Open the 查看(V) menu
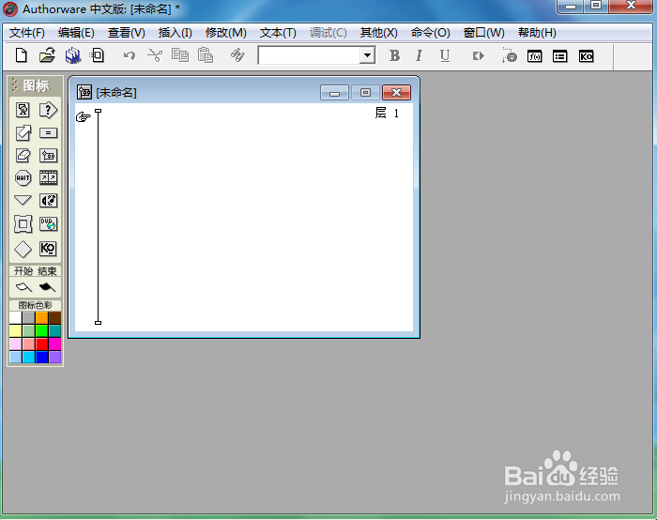 click(126, 33)
